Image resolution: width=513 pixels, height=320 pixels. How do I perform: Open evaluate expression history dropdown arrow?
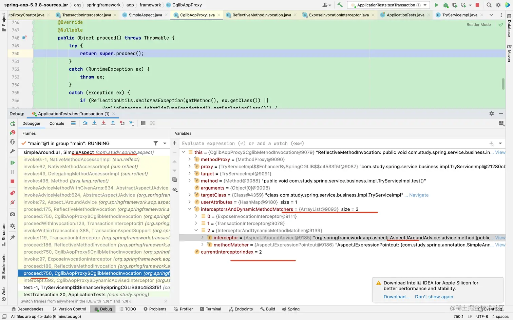(x=500, y=143)
